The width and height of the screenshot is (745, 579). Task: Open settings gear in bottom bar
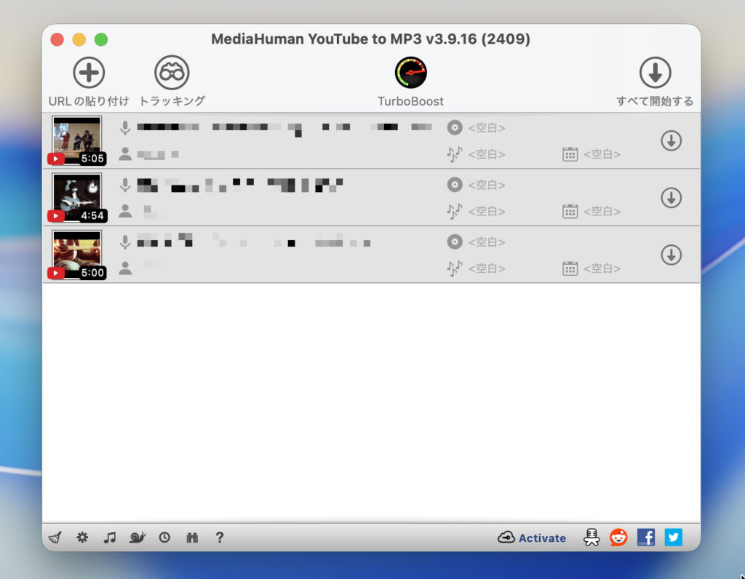[82, 538]
